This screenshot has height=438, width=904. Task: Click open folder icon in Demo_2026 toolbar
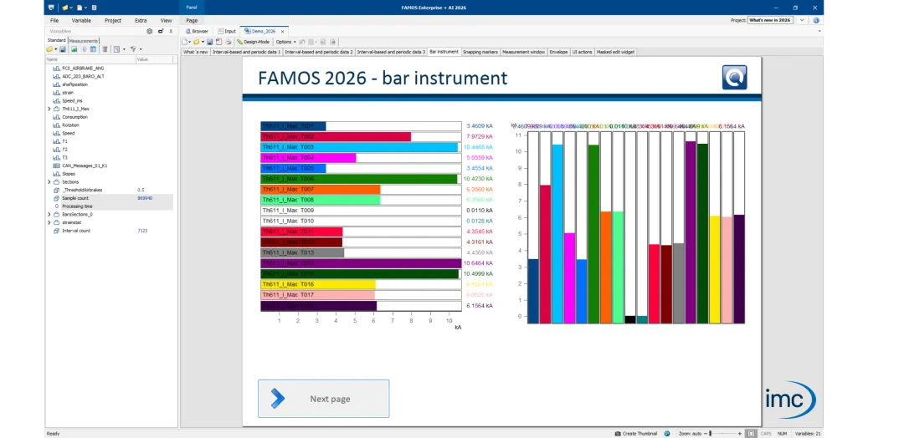tap(197, 42)
